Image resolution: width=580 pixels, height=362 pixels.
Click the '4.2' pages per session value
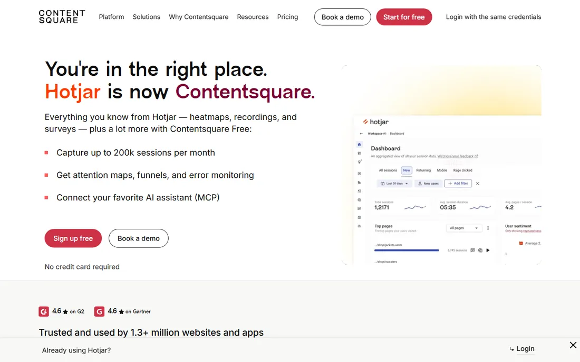point(509,207)
